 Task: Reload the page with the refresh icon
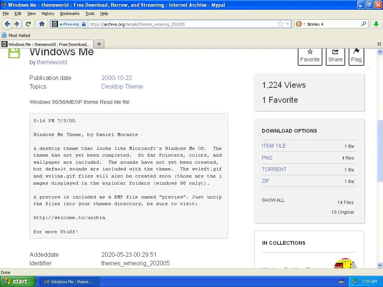point(28,24)
